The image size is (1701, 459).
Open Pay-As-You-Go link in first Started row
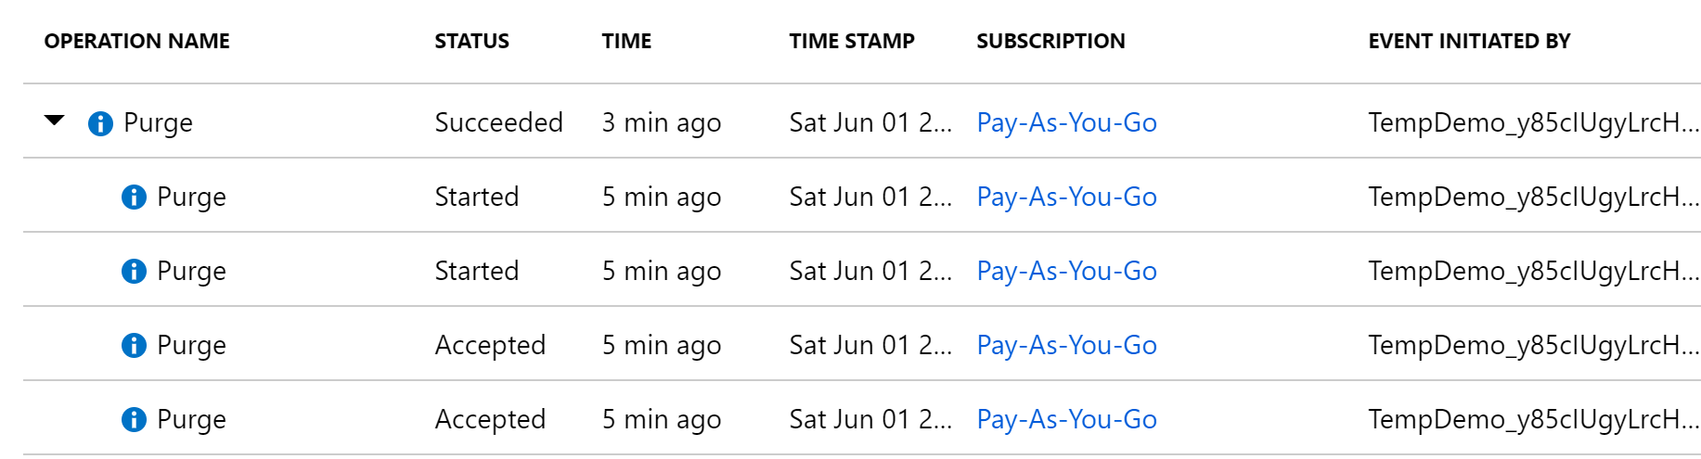(x=1066, y=197)
